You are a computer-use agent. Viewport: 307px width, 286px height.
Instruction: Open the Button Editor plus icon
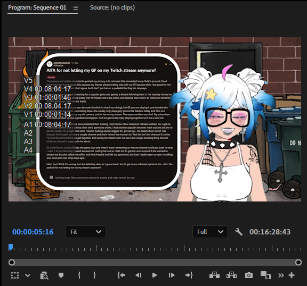292,275
